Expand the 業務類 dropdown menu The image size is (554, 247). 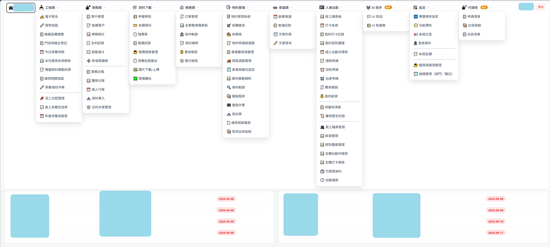[96, 8]
